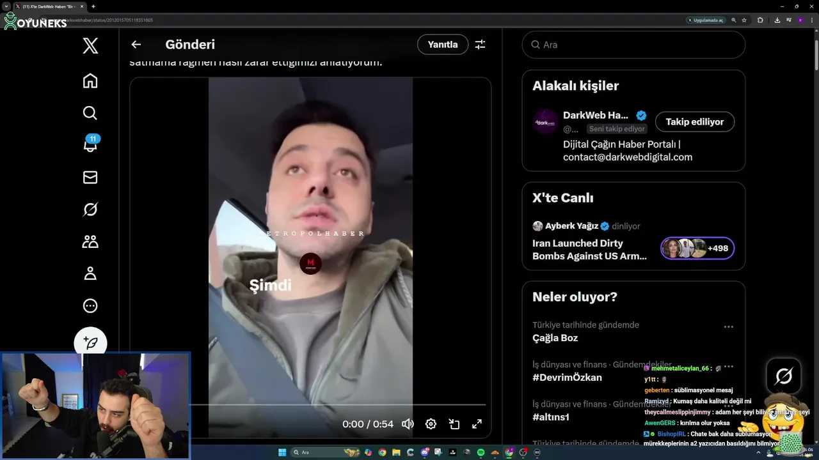The width and height of the screenshot is (819, 460).
Task: Click the 'Seni takip ediyor' label
Action: click(617, 129)
